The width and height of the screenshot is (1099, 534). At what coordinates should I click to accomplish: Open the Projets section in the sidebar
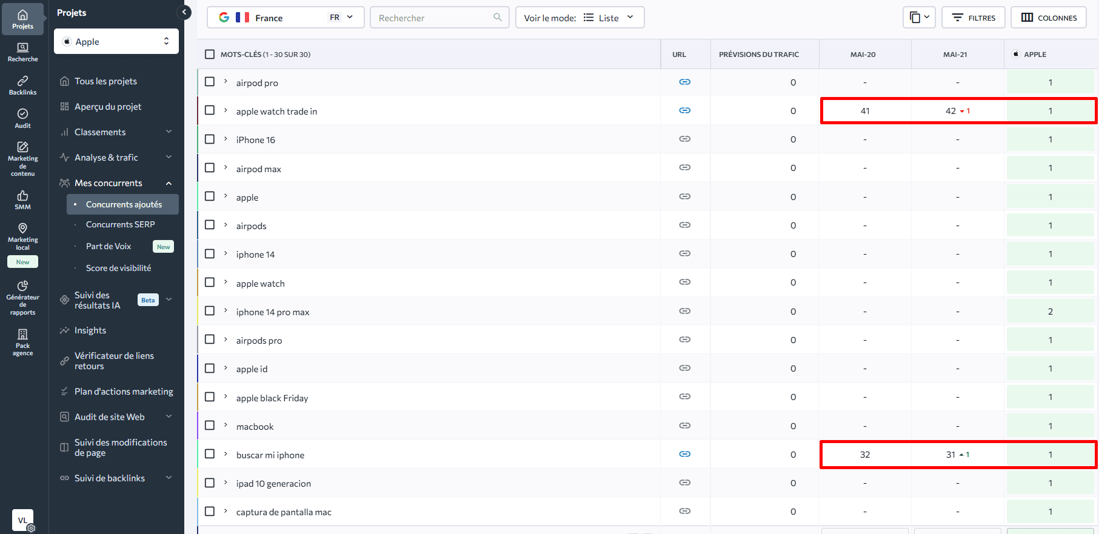[x=22, y=19]
